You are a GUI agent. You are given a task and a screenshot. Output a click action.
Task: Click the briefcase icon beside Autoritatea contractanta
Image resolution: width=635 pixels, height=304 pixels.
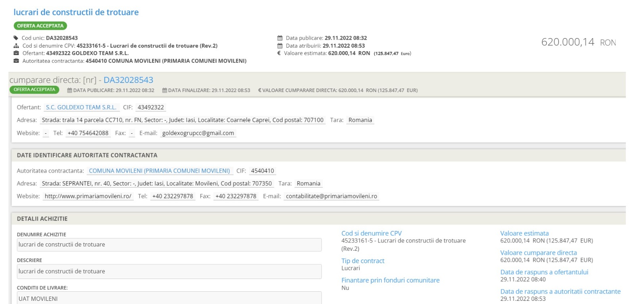pyautogui.click(x=16, y=61)
